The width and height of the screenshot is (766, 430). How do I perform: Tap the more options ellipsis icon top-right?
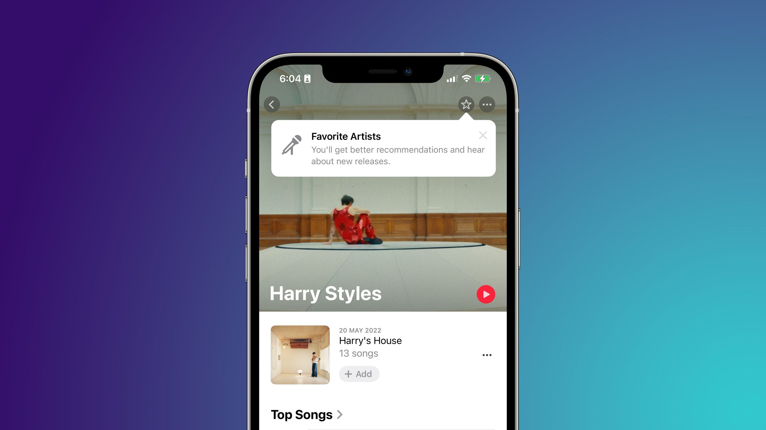point(486,104)
